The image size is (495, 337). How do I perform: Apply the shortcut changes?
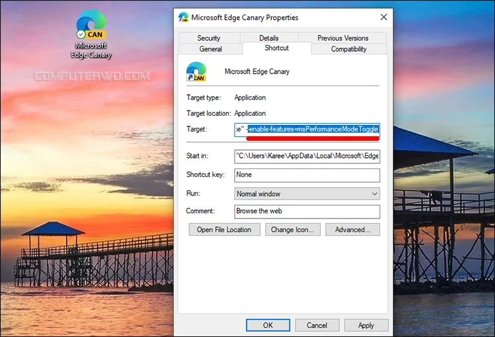pos(366,325)
